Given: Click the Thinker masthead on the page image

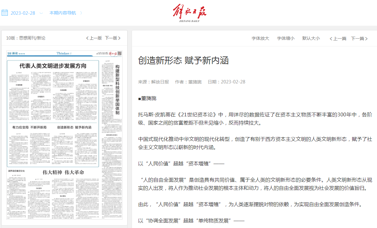Looking at the screenshot, I should pos(63,54).
